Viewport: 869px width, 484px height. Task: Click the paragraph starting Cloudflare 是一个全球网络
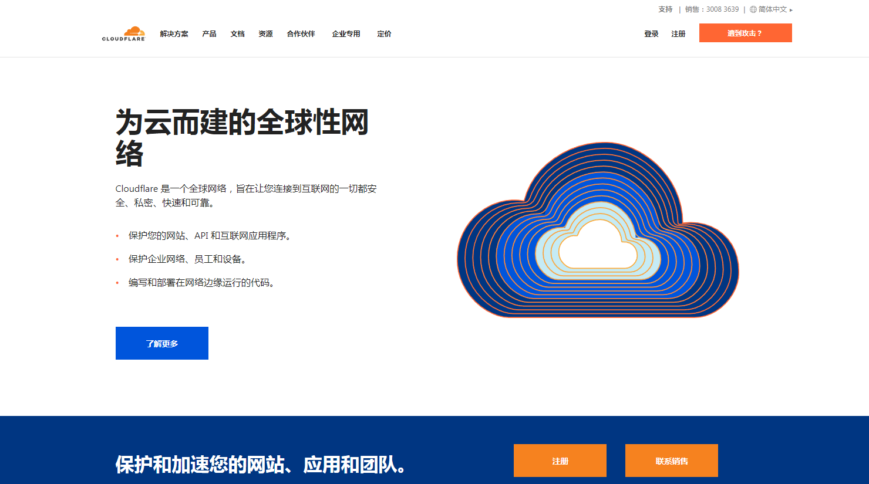[x=246, y=196]
